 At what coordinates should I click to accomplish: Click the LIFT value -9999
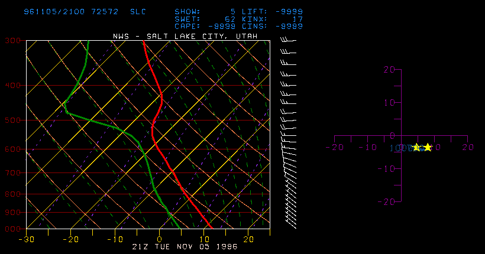(289, 12)
